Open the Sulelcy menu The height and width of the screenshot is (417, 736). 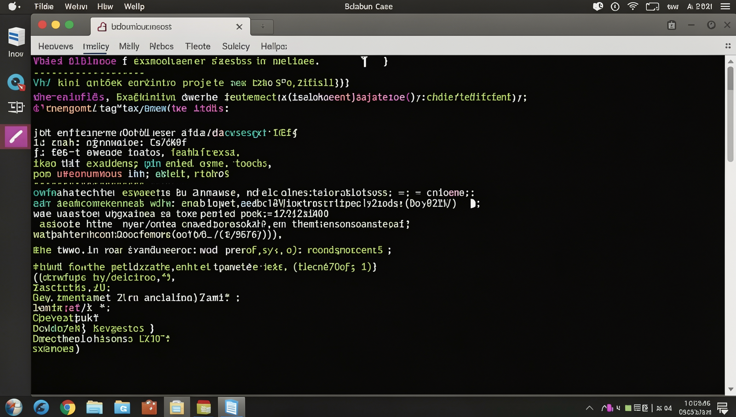pyautogui.click(x=236, y=46)
